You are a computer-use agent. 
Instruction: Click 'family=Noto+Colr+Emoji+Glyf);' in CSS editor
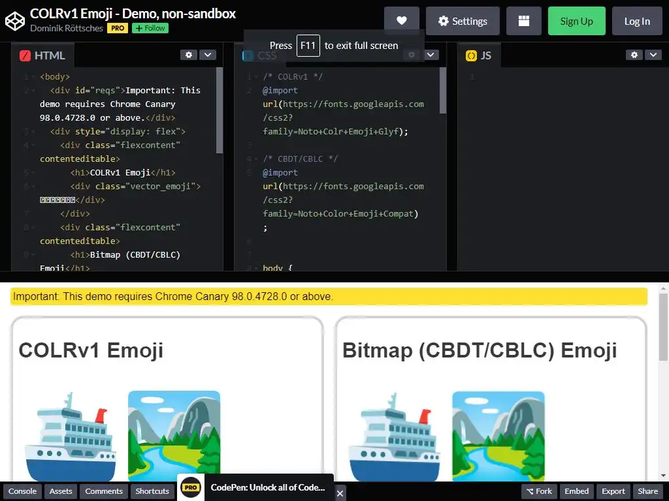335,132
